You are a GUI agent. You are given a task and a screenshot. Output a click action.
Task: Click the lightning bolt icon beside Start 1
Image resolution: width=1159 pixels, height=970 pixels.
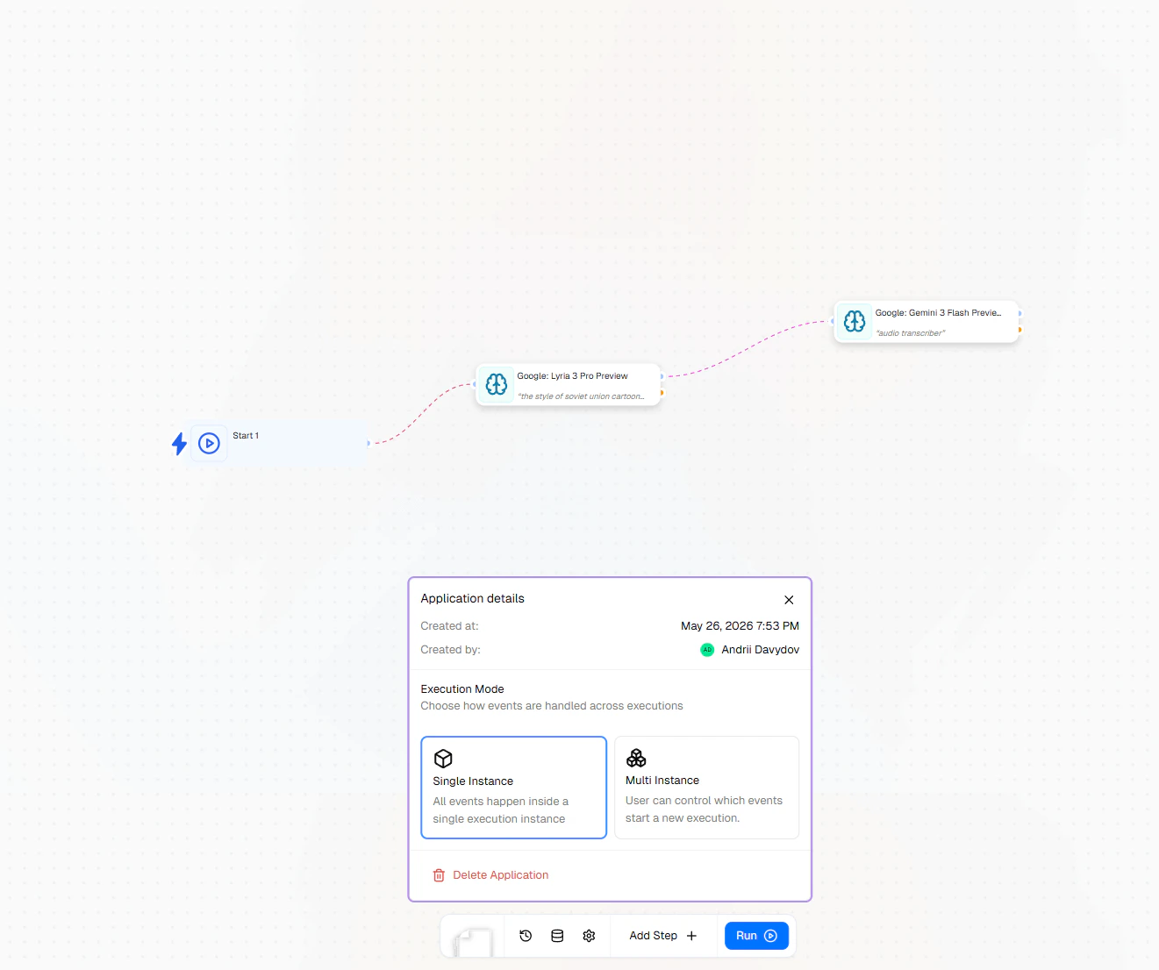[179, 444]
